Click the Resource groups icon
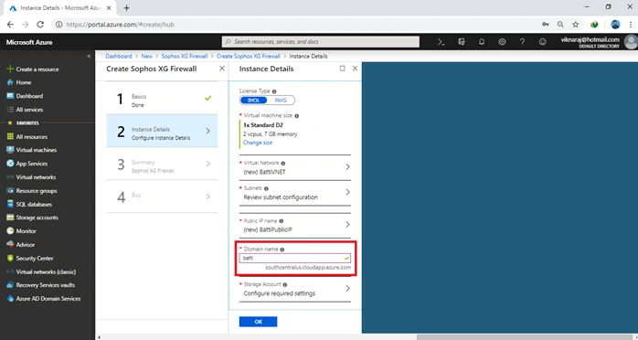The image size is (638, 340). [x=10, y=191]
